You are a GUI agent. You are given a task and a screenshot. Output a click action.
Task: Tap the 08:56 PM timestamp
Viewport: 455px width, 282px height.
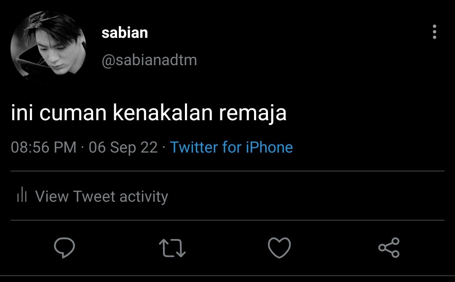click(x=43, y=147)
